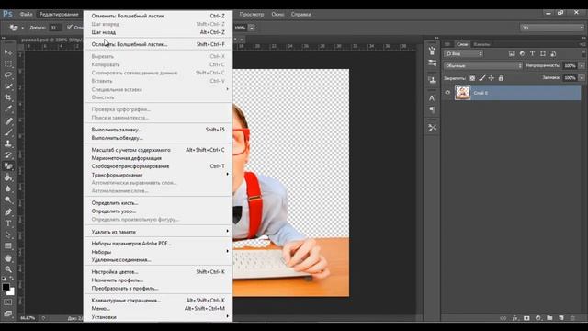
Task: Create a new layer
Action: [561, 318]
